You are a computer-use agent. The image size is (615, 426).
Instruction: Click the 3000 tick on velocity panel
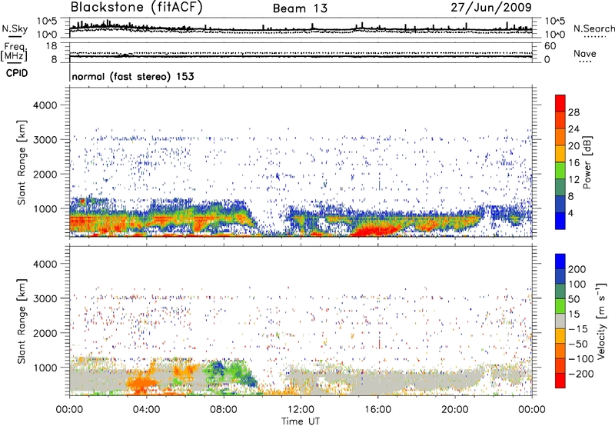[x=45, y=298]
